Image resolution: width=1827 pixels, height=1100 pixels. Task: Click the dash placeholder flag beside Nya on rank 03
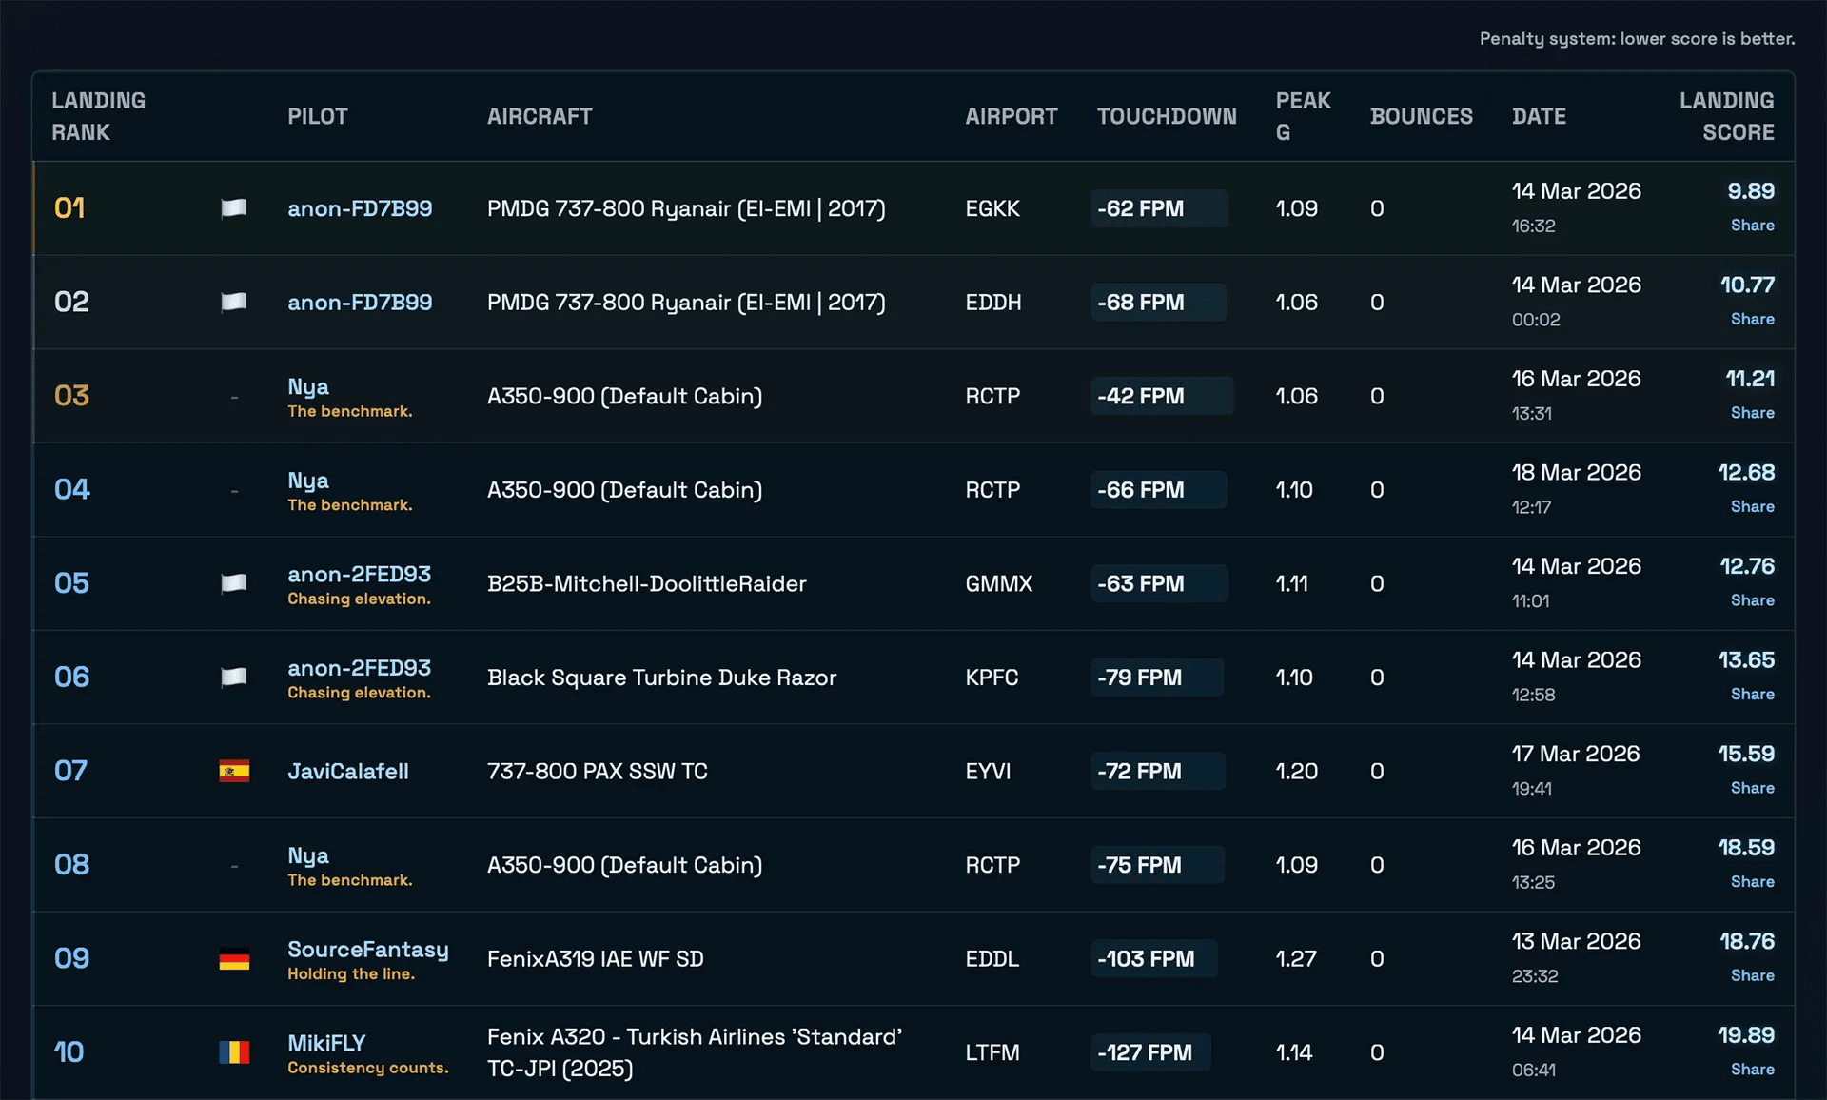point(234,396)
